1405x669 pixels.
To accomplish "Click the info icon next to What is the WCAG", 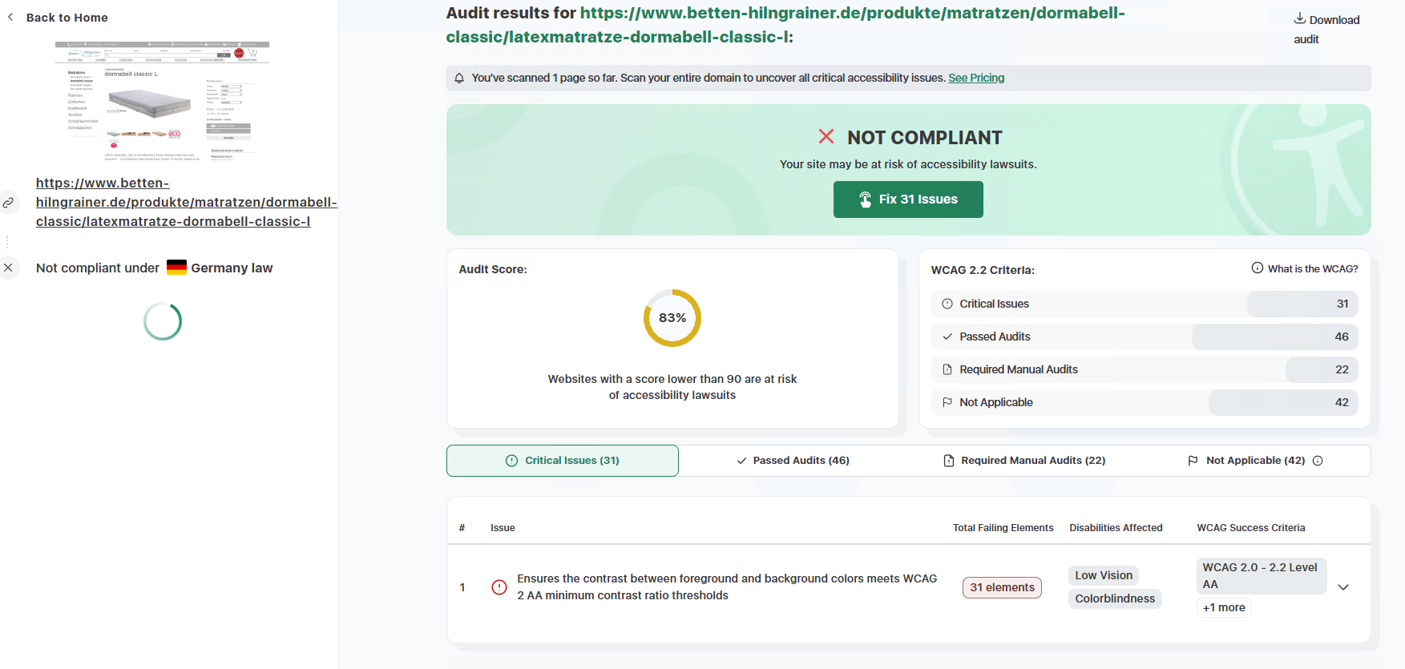I will point(1258,268).
